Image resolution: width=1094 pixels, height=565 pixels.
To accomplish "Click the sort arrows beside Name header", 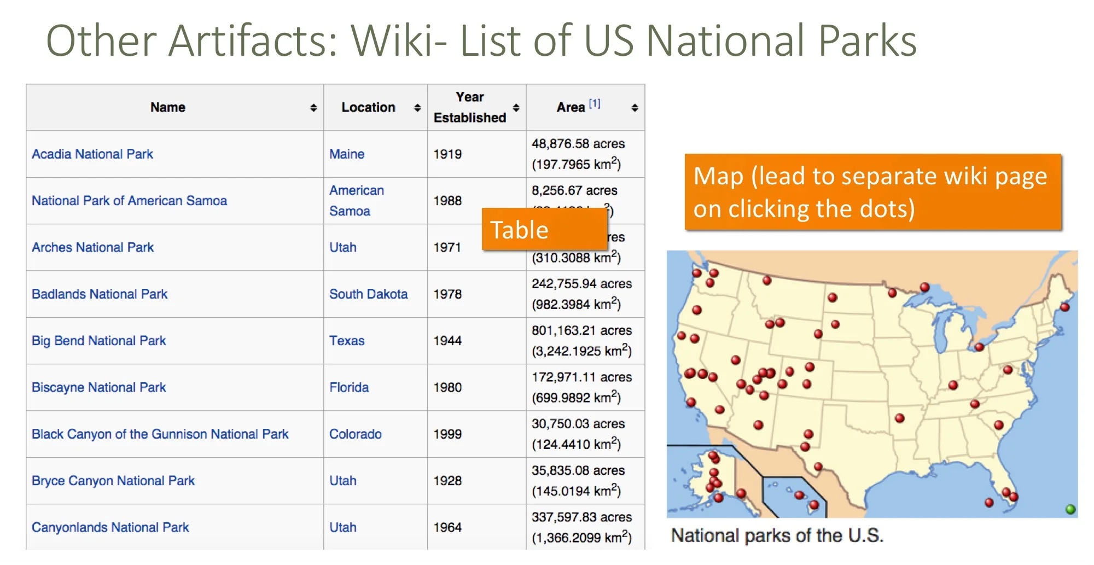I will click(x=313, y=107).
